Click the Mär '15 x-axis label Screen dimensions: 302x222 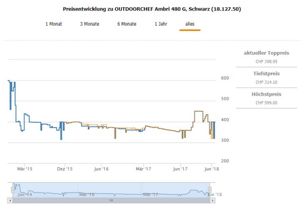pos(25,169)
